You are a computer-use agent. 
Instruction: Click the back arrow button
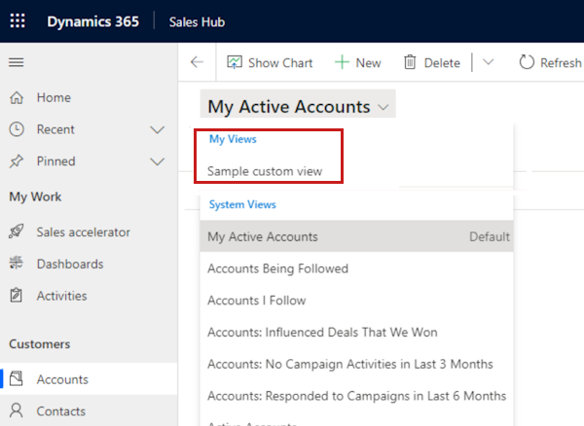[x=197, y=62]
